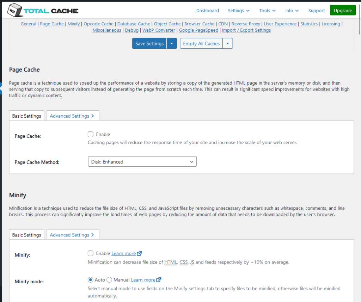Select Manual minify mode radio

click(109, 280)
